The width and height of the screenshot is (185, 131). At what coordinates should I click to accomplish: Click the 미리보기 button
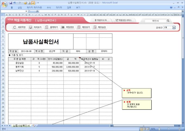click(35, 27)
